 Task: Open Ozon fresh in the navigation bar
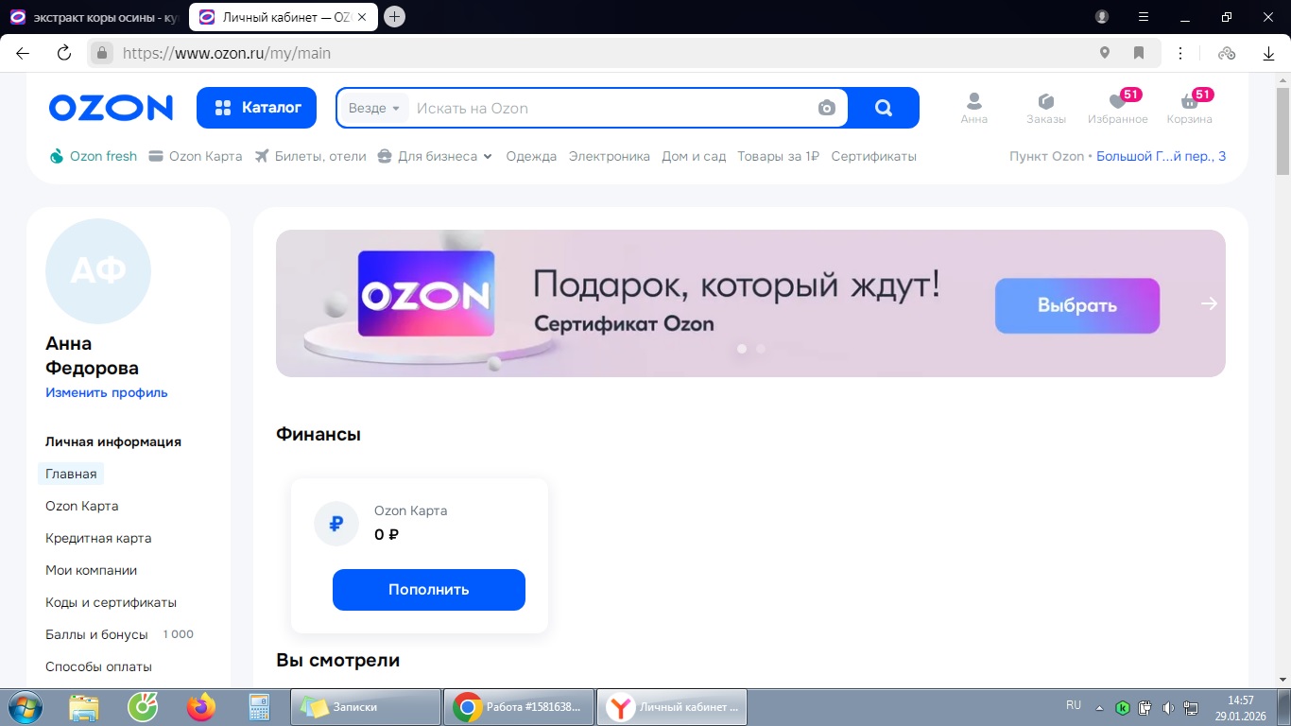pos(94,157)
